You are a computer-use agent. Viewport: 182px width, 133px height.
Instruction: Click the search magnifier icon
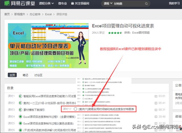pyautogui.click(x=146, y=4)
